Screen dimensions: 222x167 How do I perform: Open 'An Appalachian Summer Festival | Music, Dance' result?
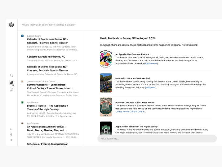[47, 128]
